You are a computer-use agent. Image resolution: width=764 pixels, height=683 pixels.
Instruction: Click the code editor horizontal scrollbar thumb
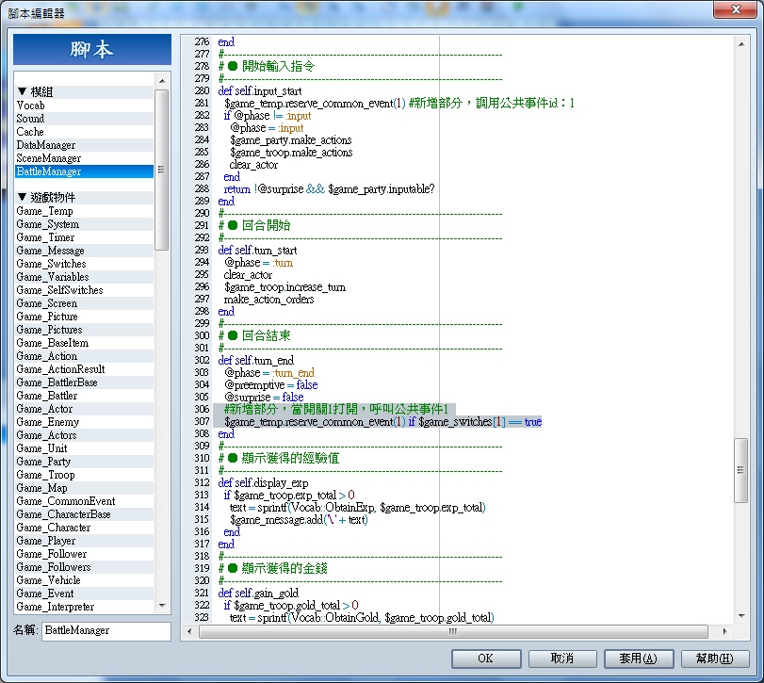click(453, 631)
